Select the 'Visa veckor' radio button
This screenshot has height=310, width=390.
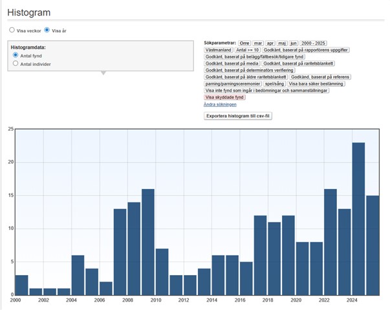[12, 30]
